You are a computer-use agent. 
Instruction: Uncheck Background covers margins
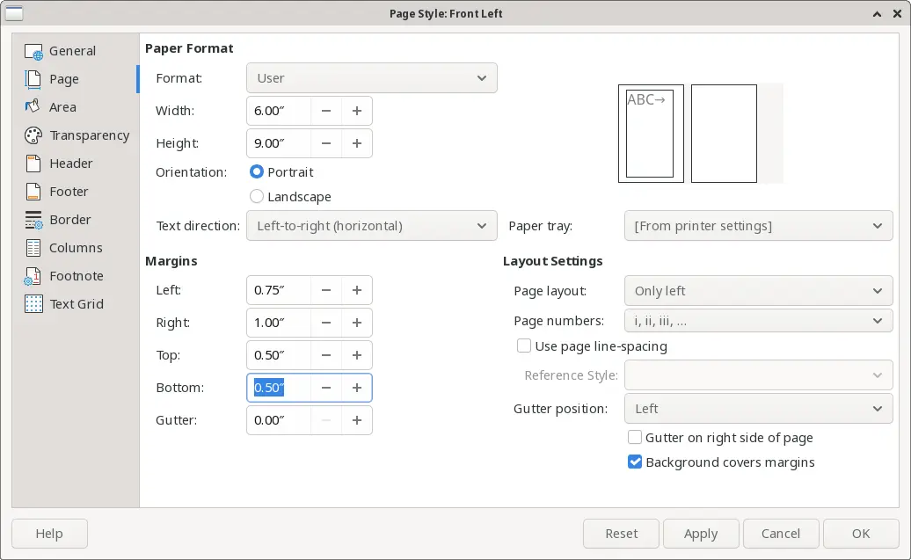[x=635, y=462]
